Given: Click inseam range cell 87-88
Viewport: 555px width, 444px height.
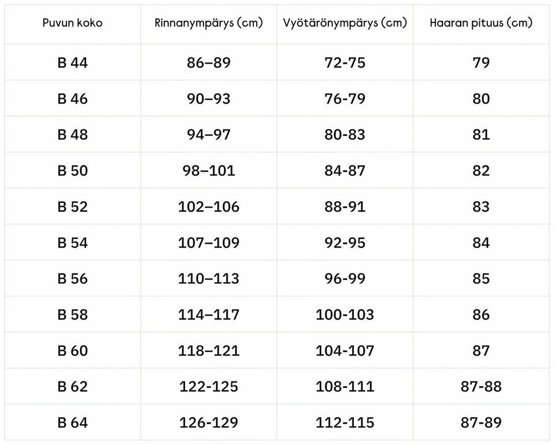Looking at the screenshot, I should point(481,387).
